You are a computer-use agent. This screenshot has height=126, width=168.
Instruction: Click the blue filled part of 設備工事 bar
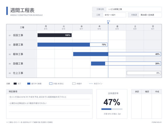tap(98, 64)
